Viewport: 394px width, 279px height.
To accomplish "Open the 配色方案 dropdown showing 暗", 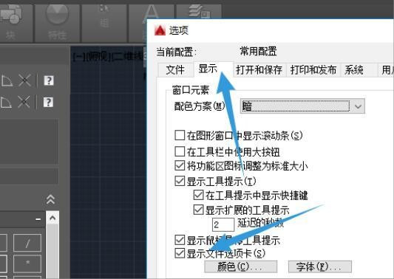I will click(x=302, y=106).
